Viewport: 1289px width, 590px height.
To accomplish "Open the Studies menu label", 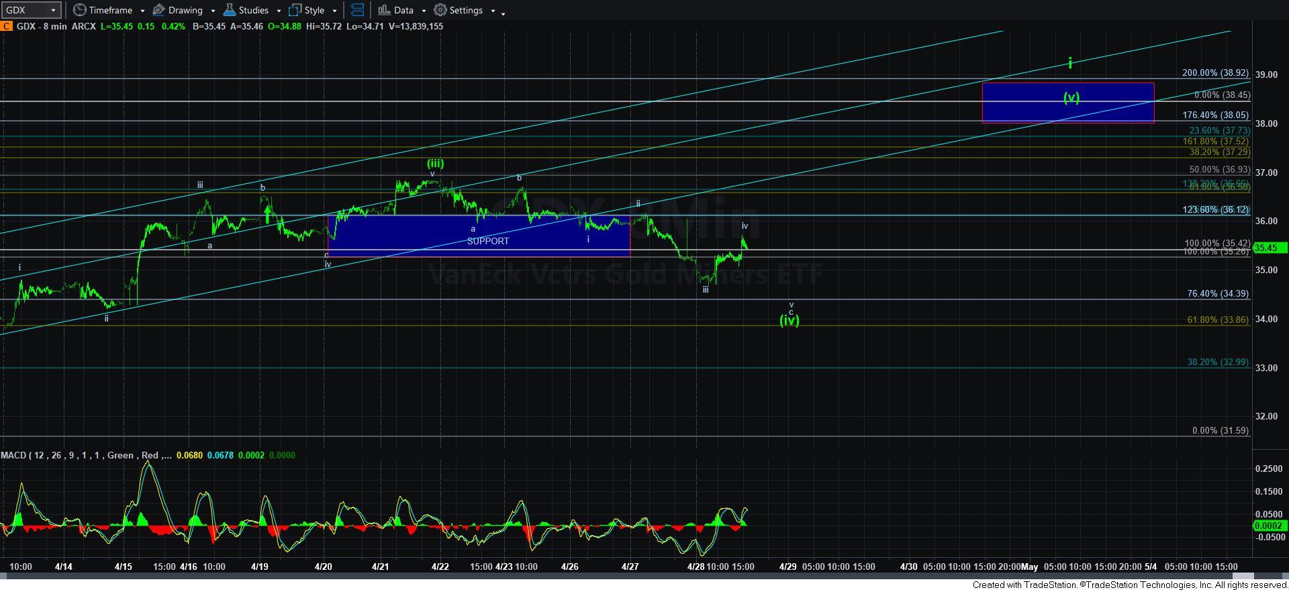I will point(254,10).
